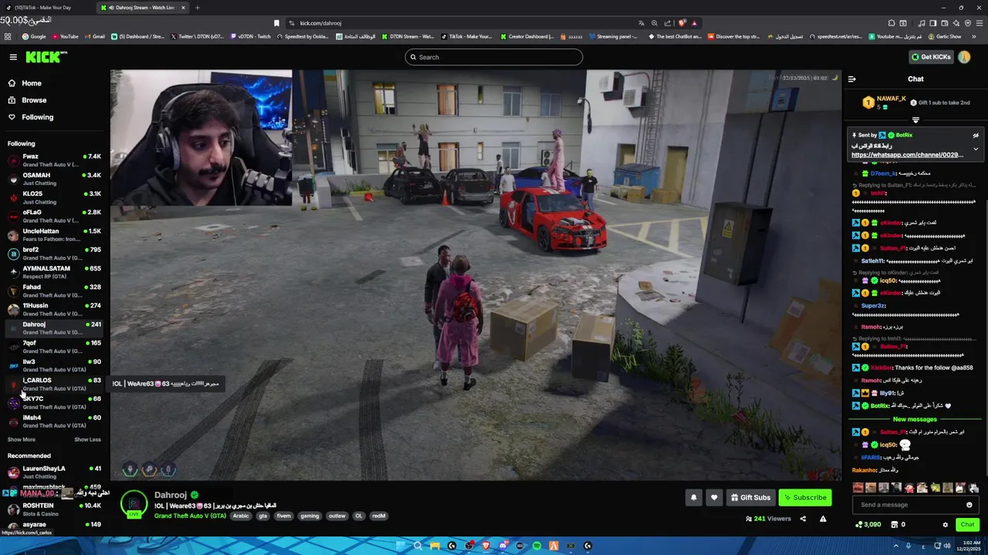This screenshot has height=555, width=988.
Task: Open asyaraе's recommended channel
Action: (54, 525)
